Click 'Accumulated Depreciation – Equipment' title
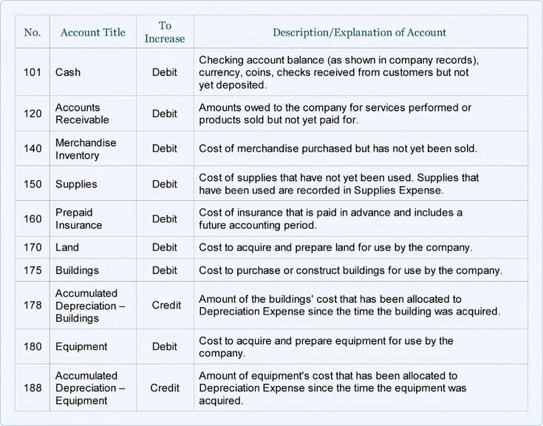543x426 pixels. pos(90,388)
